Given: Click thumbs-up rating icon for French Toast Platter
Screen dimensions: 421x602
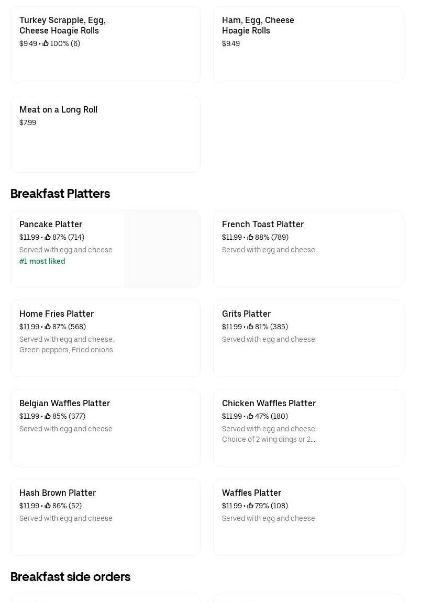Looking at the screenshot, I should click(250, 237).
